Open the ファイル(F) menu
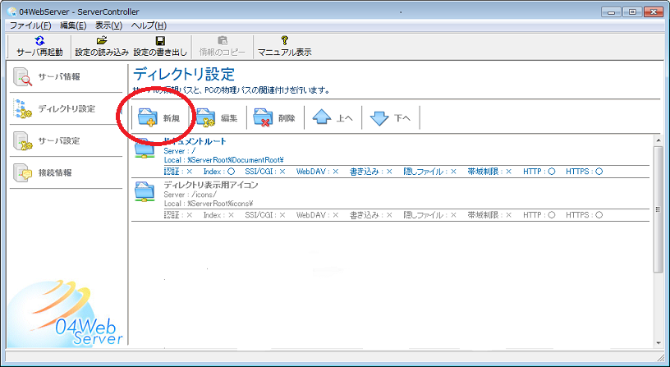The height and width of the screenshot is (367, 670). point(30,25)
